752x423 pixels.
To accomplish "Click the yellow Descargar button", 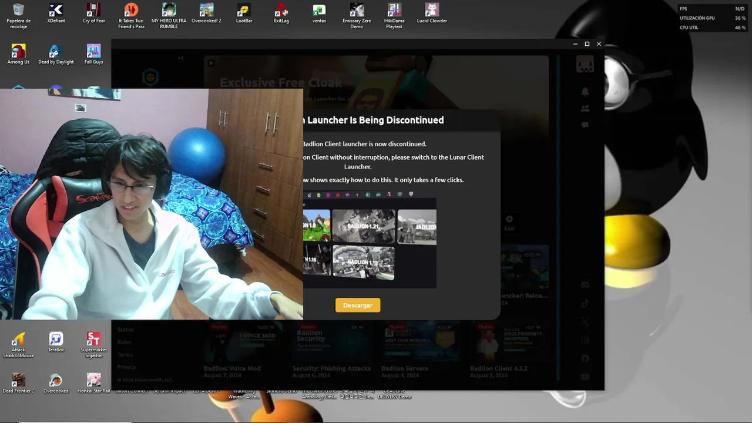I will pos(358,305).
